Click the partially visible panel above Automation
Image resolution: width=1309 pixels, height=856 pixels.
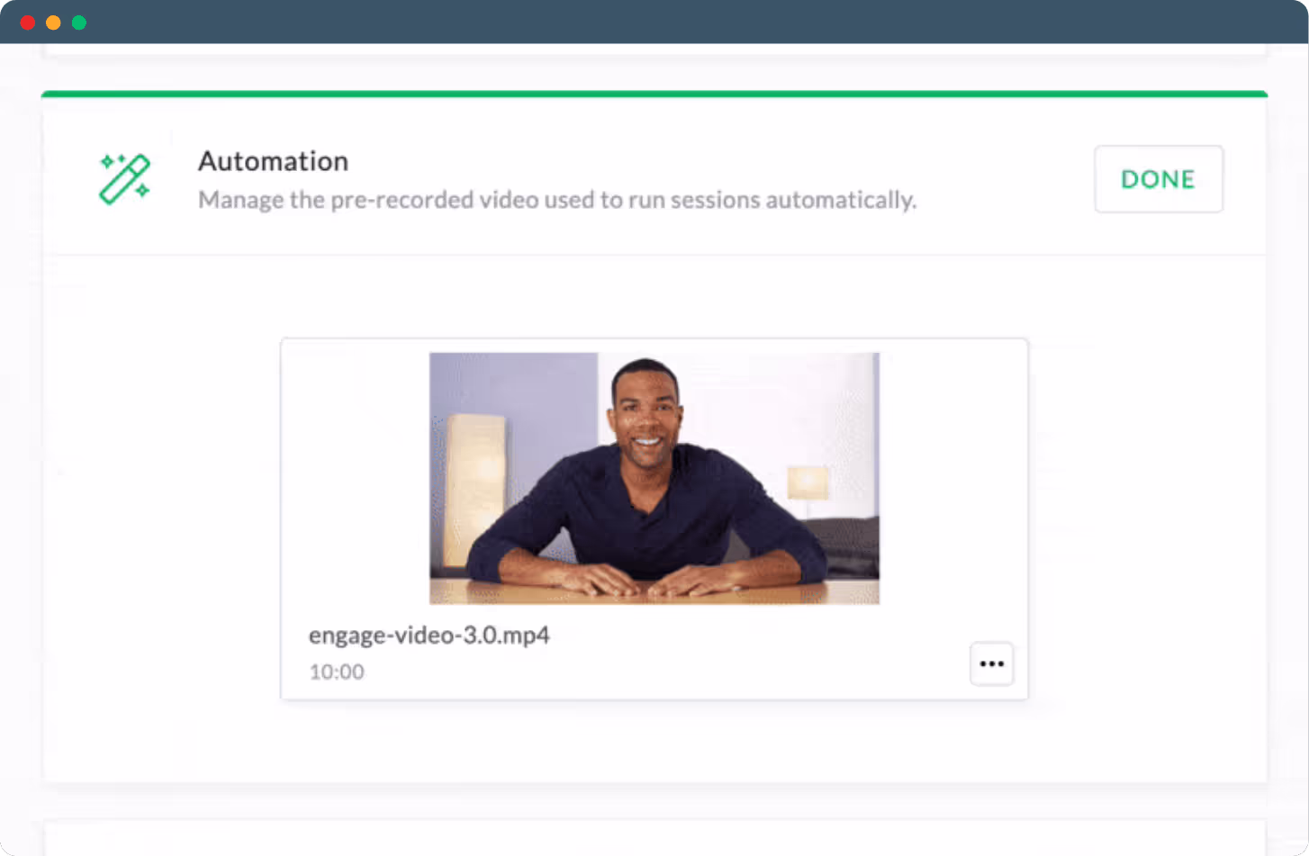[x=654, y=50]
